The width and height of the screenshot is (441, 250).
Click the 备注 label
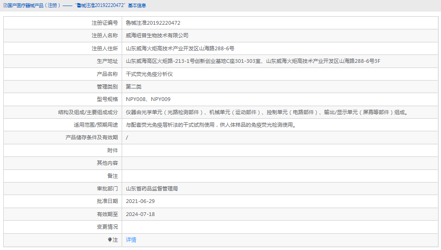(112, 176)
